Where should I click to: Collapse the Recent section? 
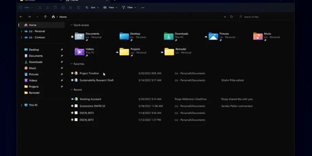72,90
